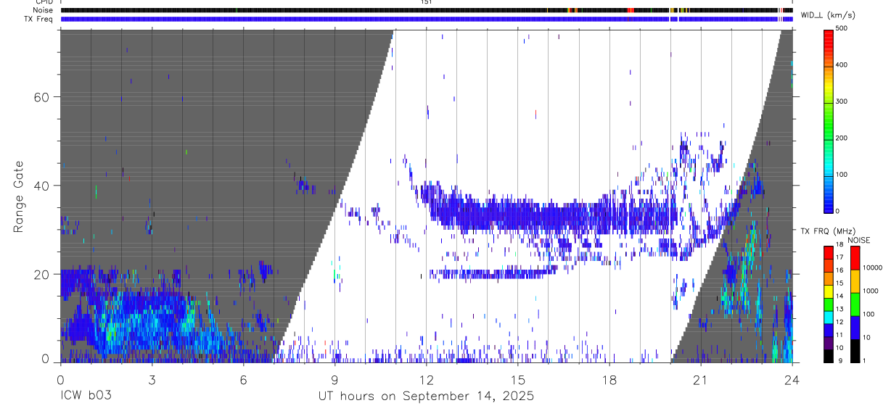Click the blue segment of NOISE color bar

click(854, 326)
